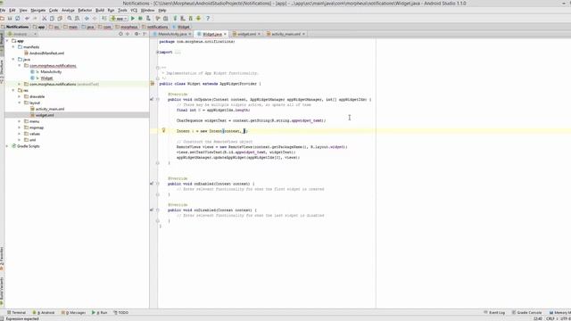
Task: Expand the mipmap folder
Action: 20,128
